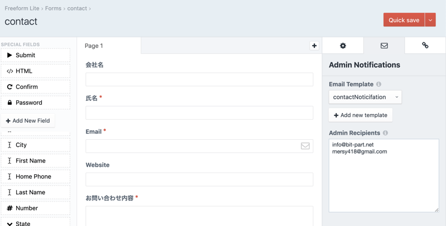446x226 pixels.
Task: Click info icon beside Email Template
Action: tap(379, 85)
